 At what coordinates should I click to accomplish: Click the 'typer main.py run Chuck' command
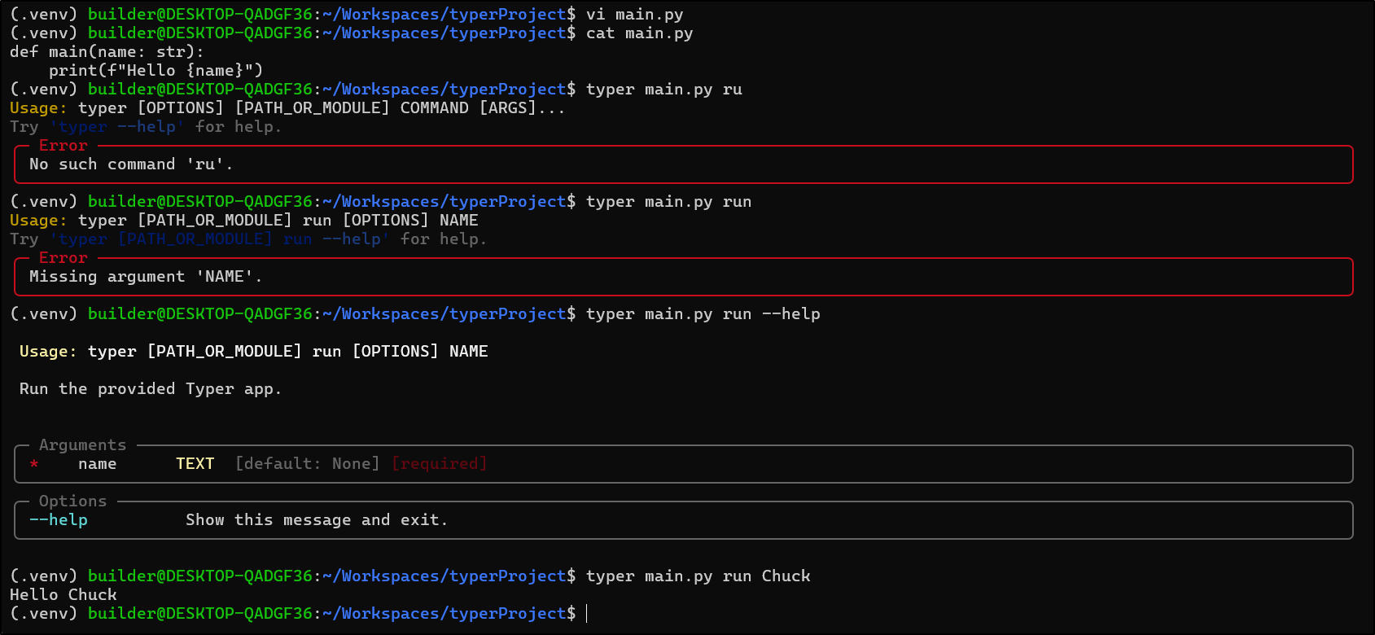pos(698,576)
